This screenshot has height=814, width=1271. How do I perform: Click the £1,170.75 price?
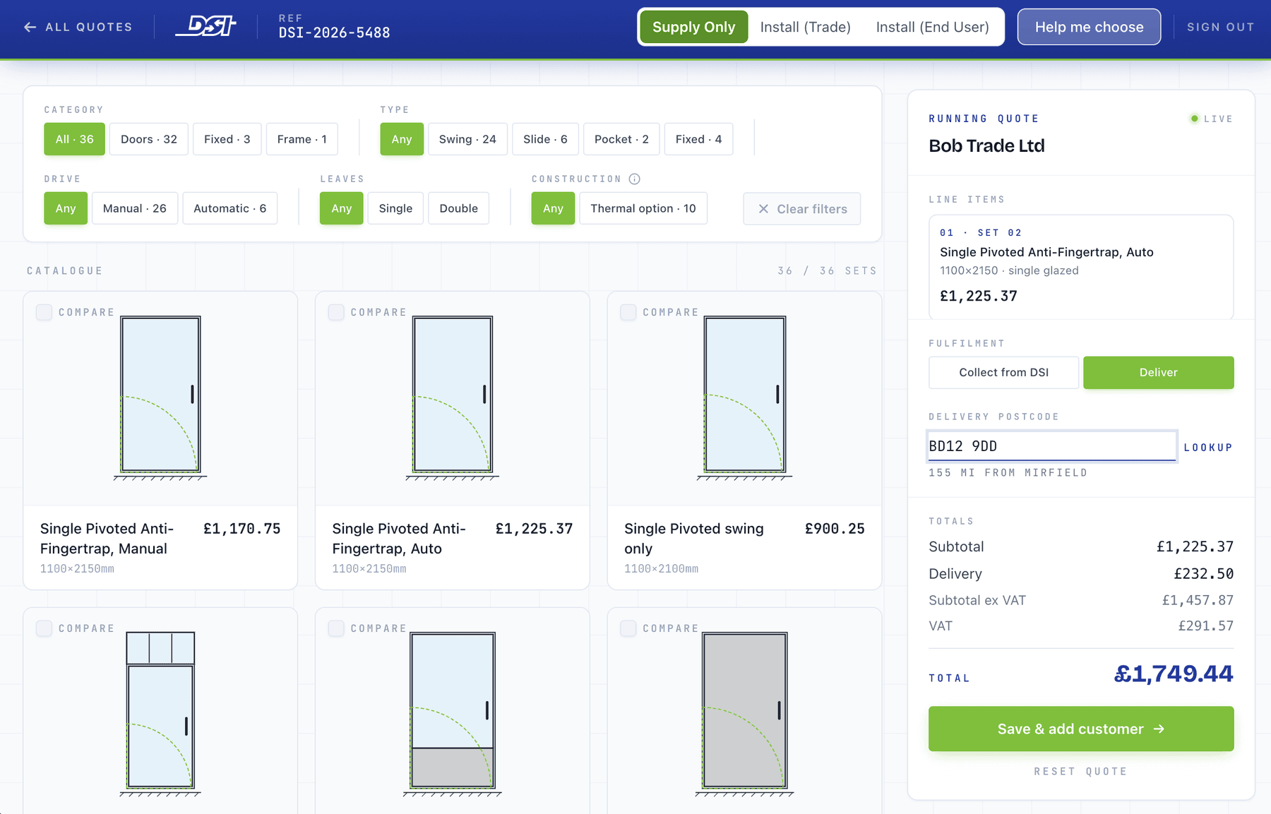241,529
